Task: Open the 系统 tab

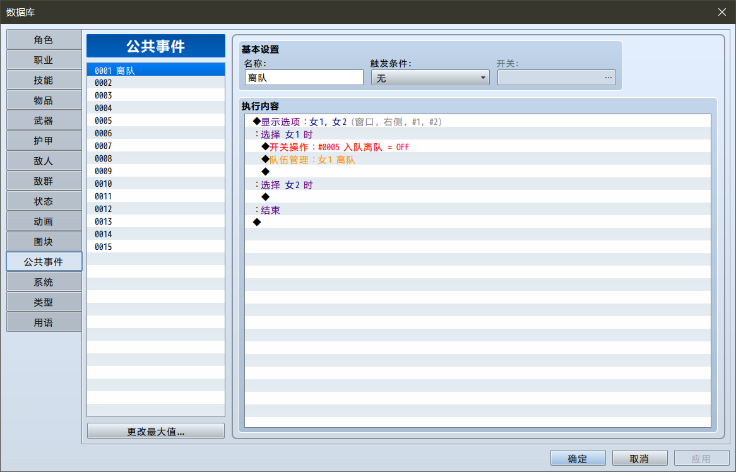Action: 44,282
